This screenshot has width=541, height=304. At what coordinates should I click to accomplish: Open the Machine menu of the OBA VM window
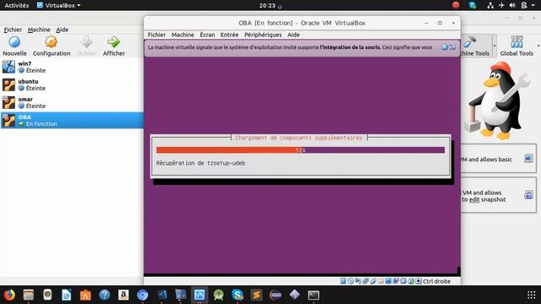coord(183,35)
